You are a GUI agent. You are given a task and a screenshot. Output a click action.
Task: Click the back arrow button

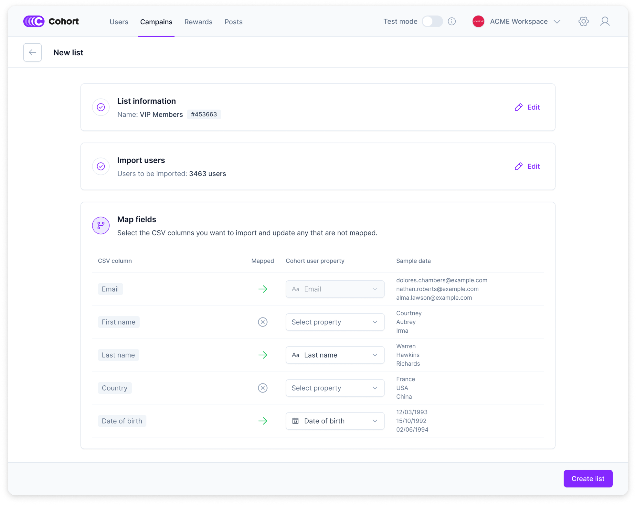pyautogui.click(x=32, y=52)
